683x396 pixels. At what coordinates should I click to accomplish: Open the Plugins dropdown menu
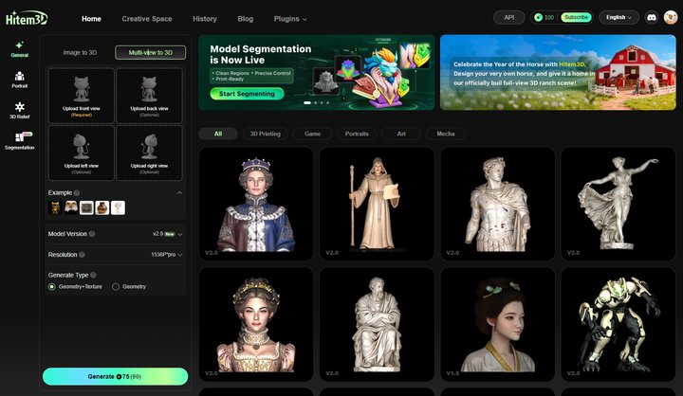pos(290,19)
